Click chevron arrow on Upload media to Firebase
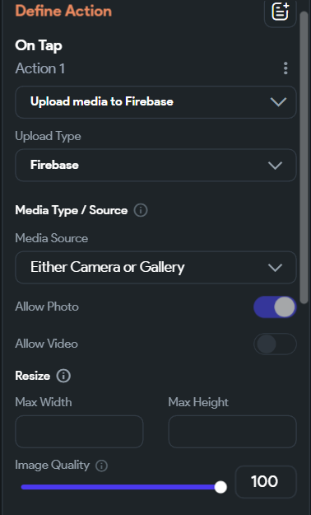Viewport: 311px width, 515px height. [x=278, y=102]
